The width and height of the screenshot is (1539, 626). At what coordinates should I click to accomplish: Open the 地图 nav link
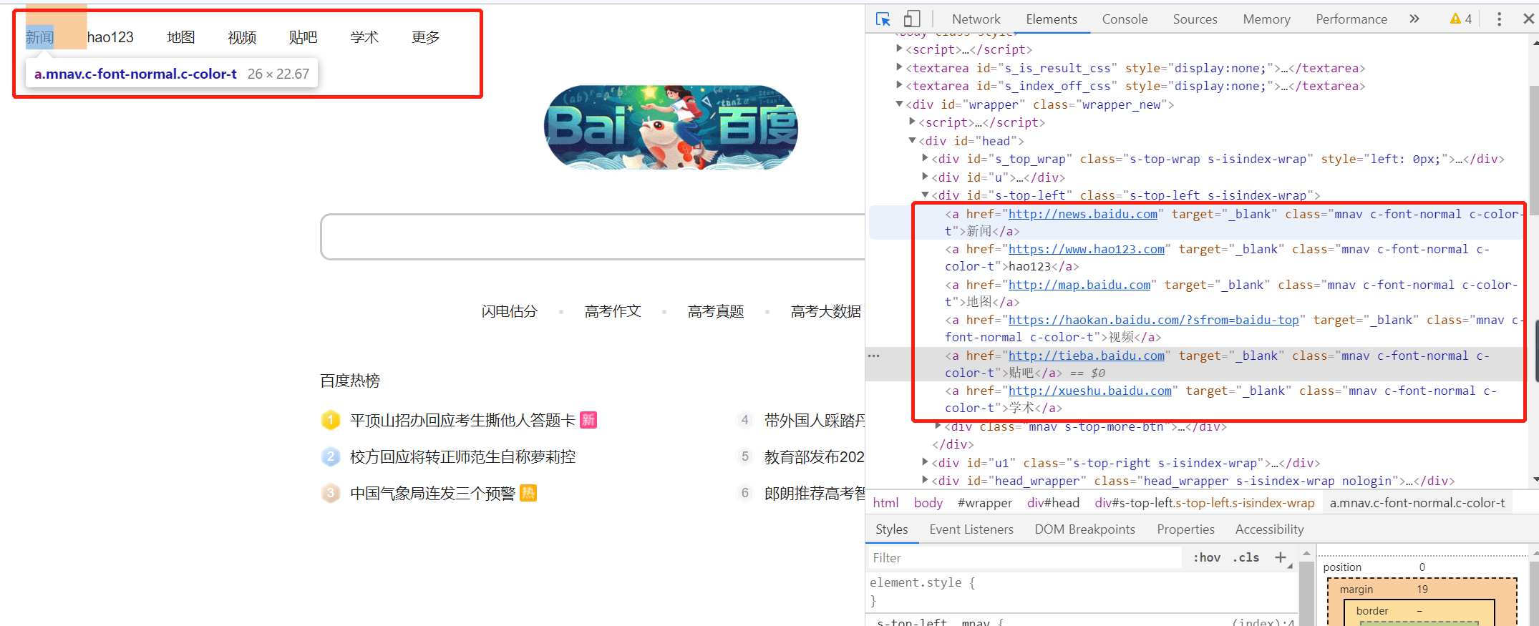pyautogui.click(x=180, y=37)
